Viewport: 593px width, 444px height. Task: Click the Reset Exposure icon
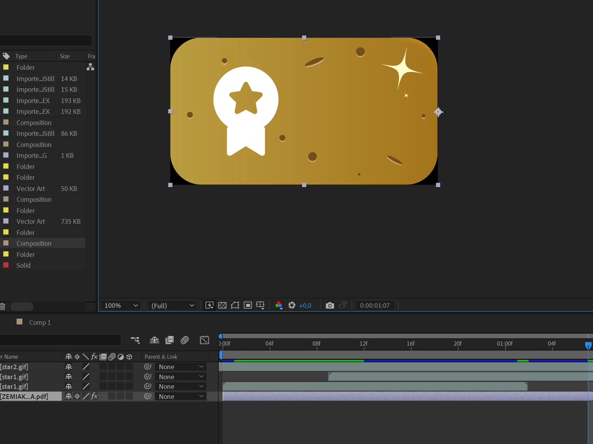[x=292, y=306]
